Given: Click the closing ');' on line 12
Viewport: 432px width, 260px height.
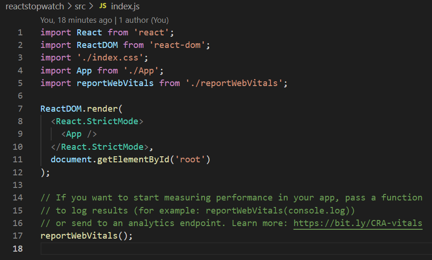Looking at the screenshot, I should [45, 173].
